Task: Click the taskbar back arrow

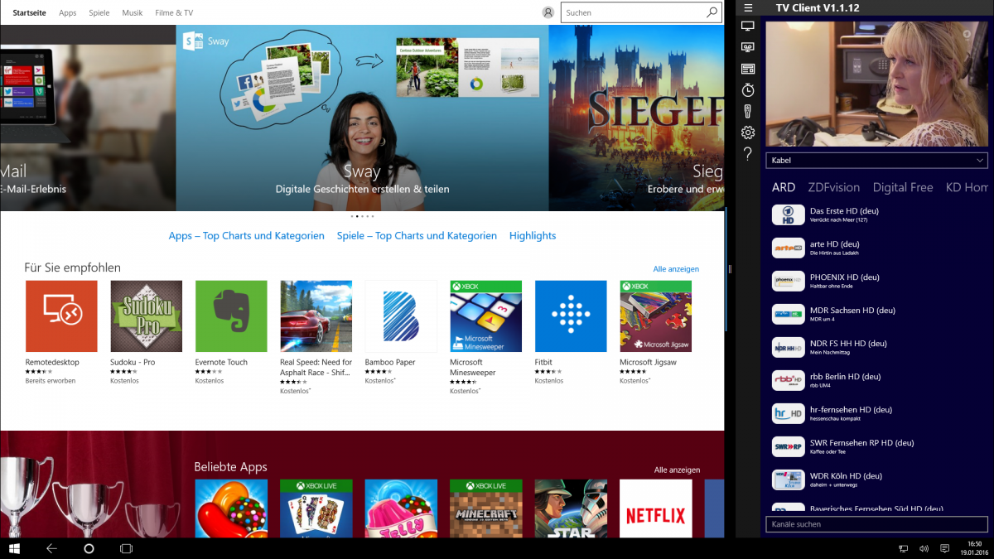Action: 51,548
